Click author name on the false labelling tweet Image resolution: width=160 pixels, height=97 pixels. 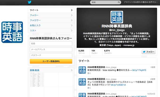point(96,67)
